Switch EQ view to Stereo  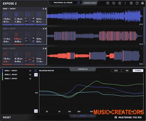point(138,71)
